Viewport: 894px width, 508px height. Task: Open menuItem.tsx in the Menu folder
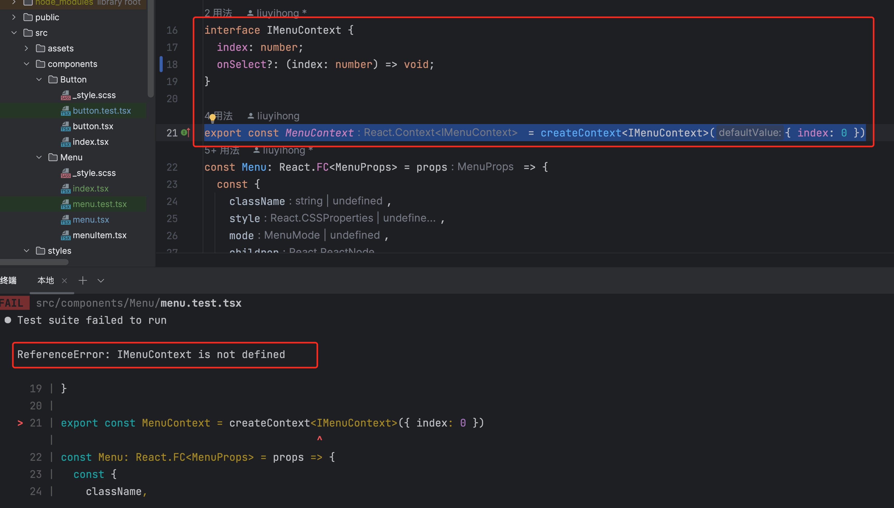[99, 235]
